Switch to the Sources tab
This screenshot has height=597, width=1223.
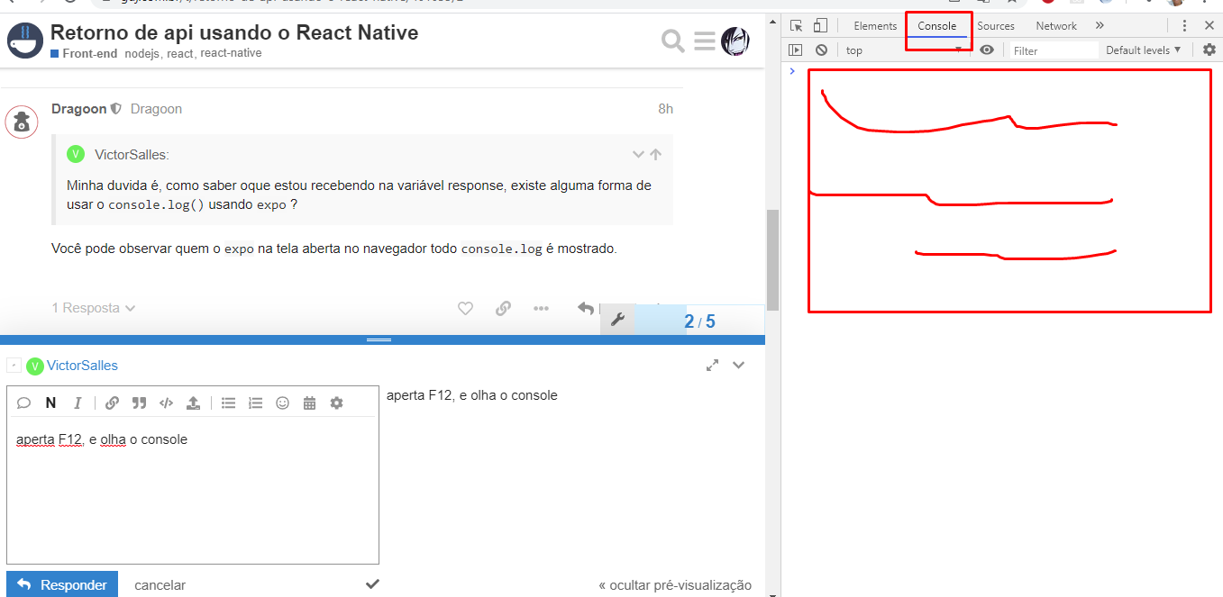996,26
